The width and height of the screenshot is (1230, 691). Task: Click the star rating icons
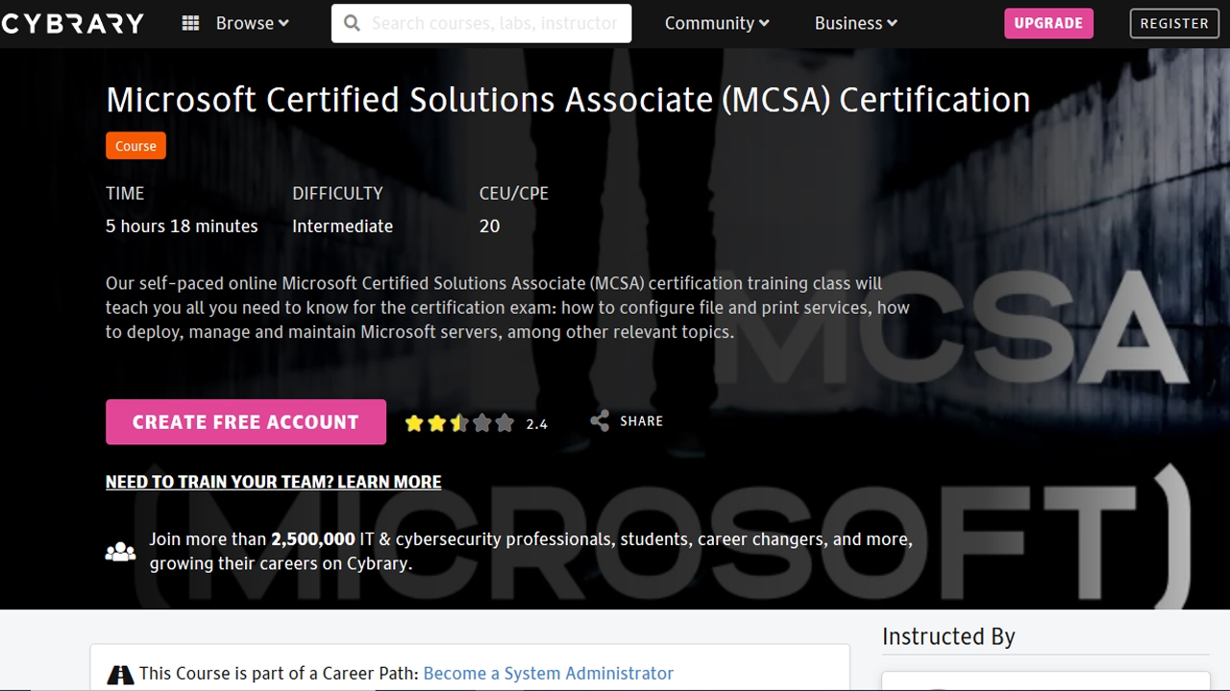(459, 422)
